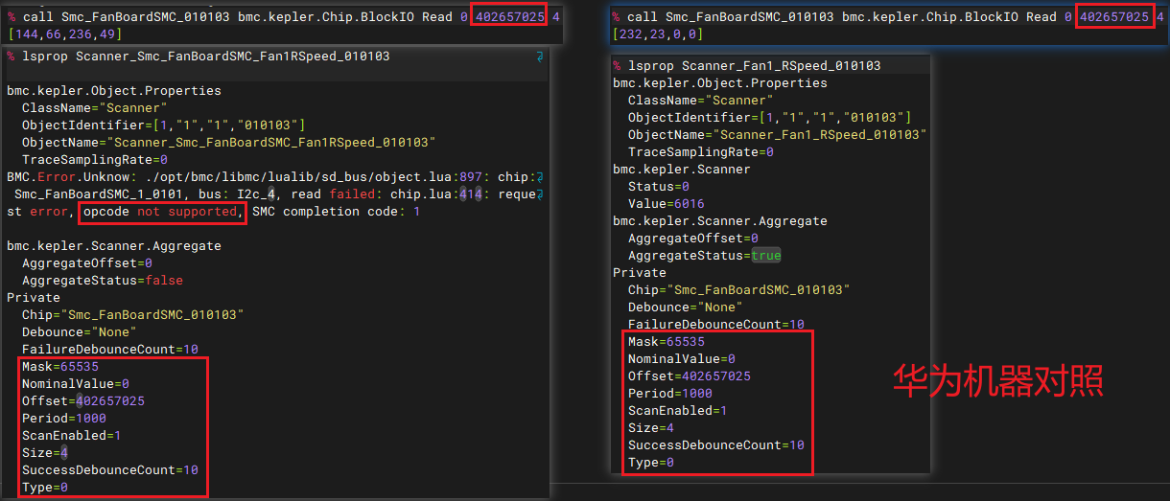Viewport: 1170px width, 501px height.
Task: Click the wrap icon beside the left lsprop command
Action: coord(540,57)
